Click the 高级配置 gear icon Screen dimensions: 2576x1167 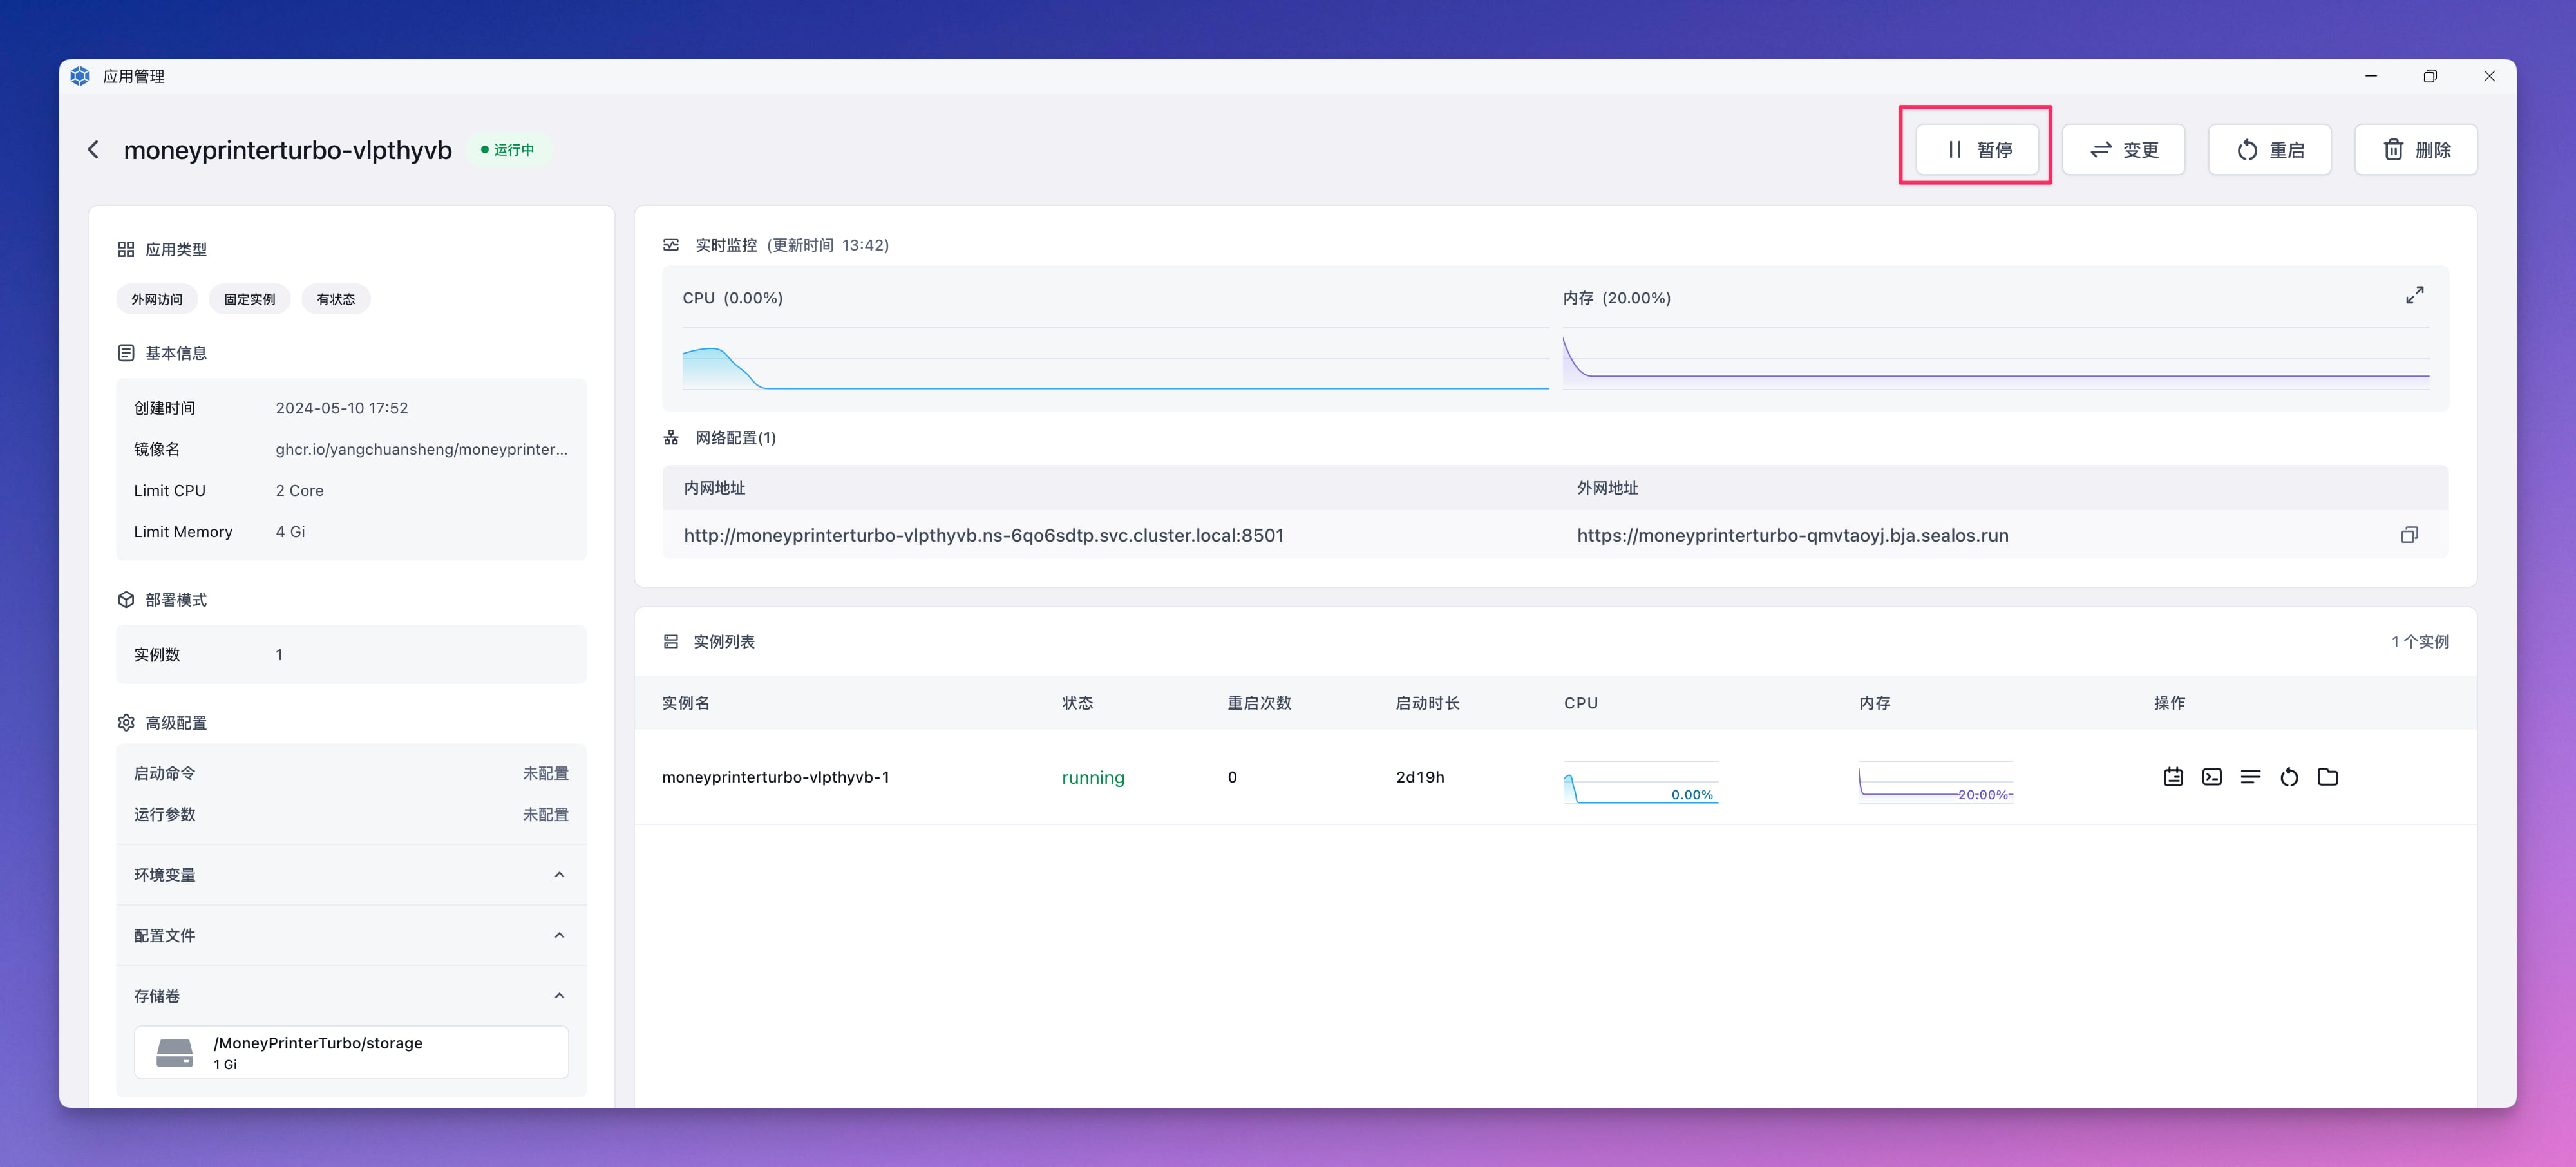126,722
